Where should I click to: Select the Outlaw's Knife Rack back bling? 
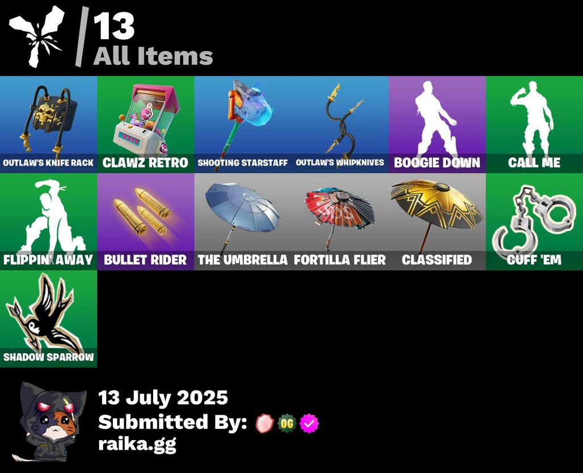[48, 125]
